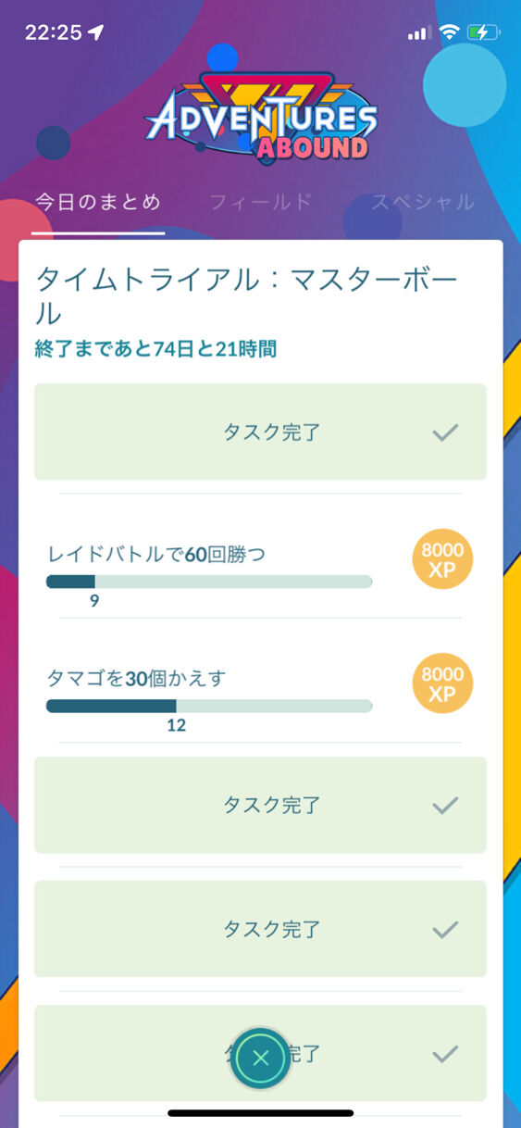This screenshot has width=521, height=1128.
Task: Tap the checkmark on the third タスク完了 row
Action: tap(445, 929)
